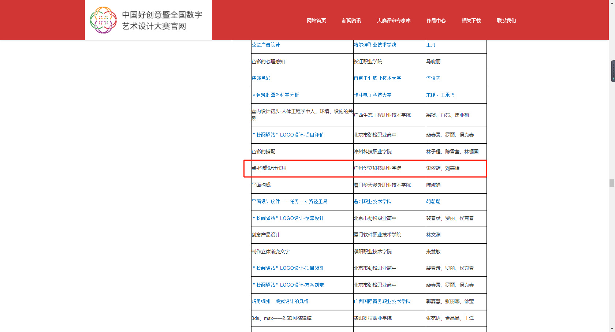Select 作品中心 in the top navigation
This screenshot has width=615, height=332.
click(436, 20)
